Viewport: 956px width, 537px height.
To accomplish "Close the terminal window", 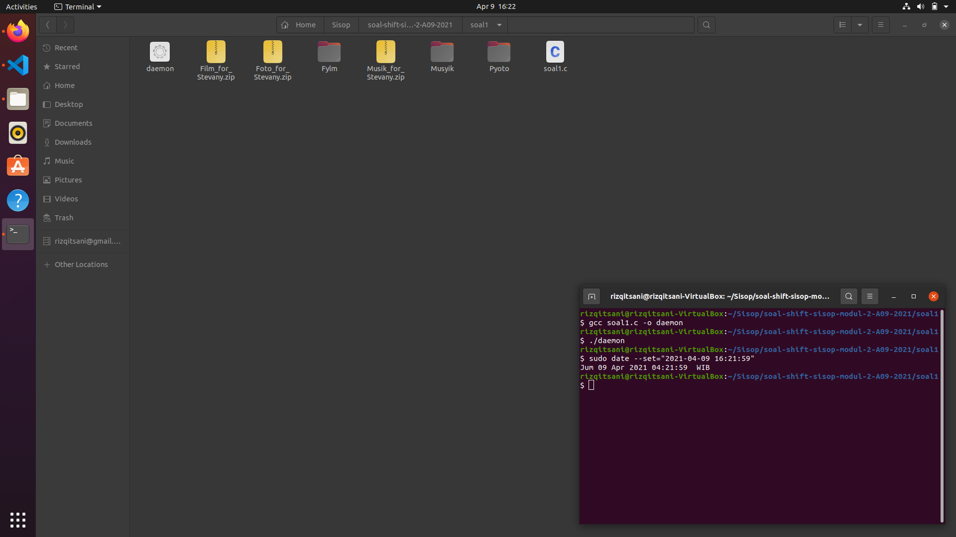I will [x=934, y=296].
